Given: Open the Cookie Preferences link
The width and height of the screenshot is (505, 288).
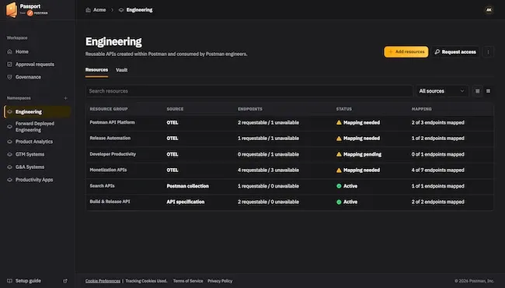Looking at the screenshot, I should tap(103, 281).
